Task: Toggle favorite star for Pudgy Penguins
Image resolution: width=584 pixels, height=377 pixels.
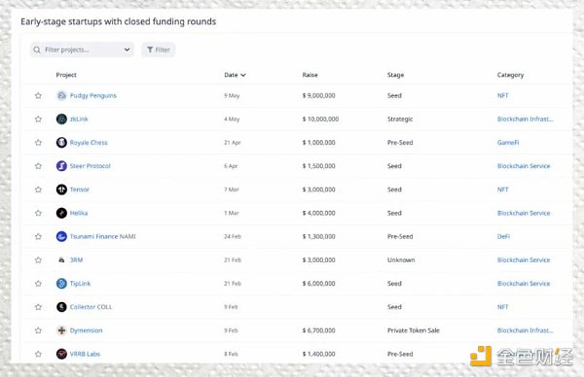Action: 38,95
